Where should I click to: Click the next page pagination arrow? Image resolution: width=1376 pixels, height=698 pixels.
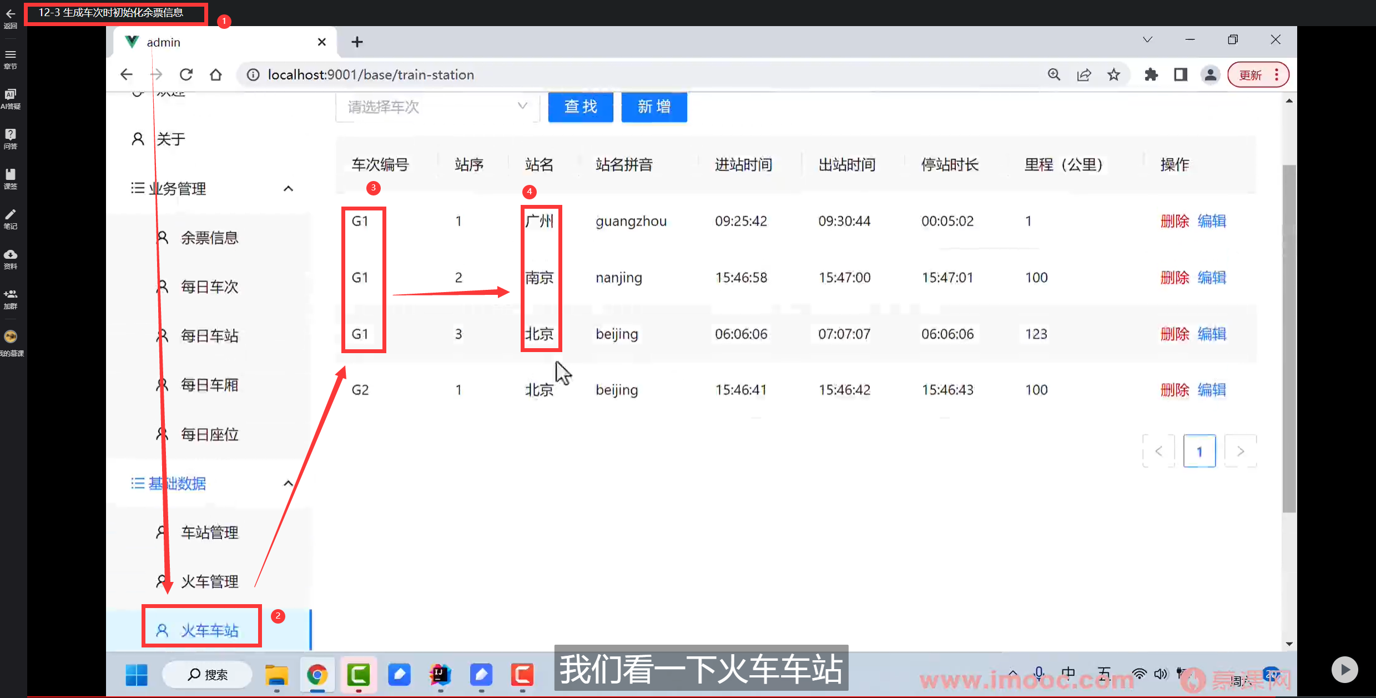pos(1241,451)
